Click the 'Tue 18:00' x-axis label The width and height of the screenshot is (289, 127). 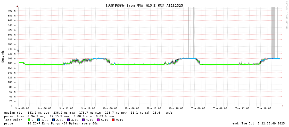click(x=265, y=108)
